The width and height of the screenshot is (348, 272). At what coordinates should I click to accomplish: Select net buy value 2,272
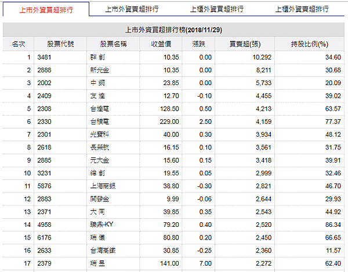point(263,263)
